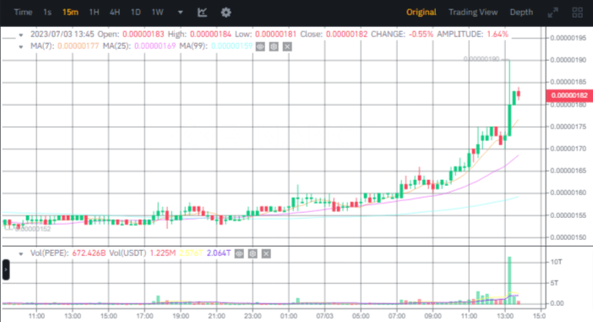Toggle visibility of volume indicator
The height and width of the screenshot is (322, 593).
[x=239, y=254]
